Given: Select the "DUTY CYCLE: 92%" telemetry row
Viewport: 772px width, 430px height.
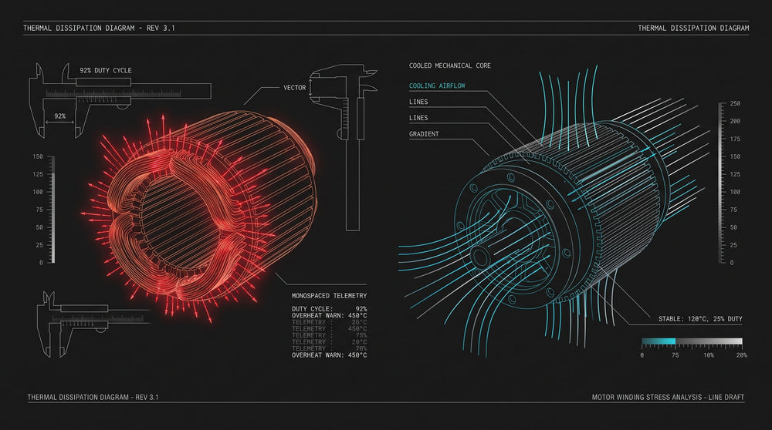Looking at the screenshot, I should (x=330, y=308).
